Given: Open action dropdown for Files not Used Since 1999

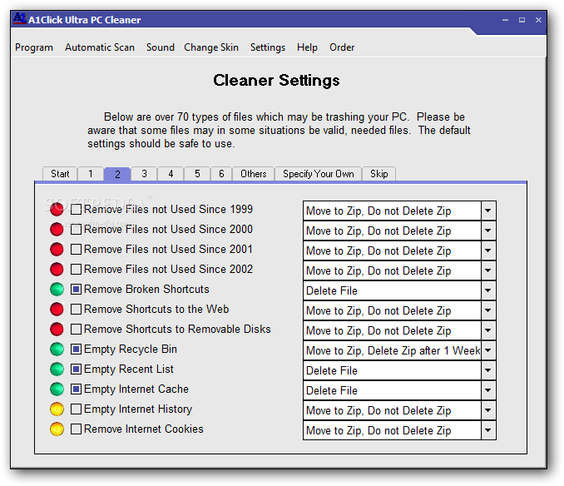Looking at the screenshot, I should tap(488, 211).
